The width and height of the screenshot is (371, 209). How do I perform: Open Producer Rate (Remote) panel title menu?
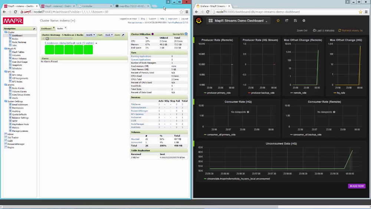pos(217,40)
